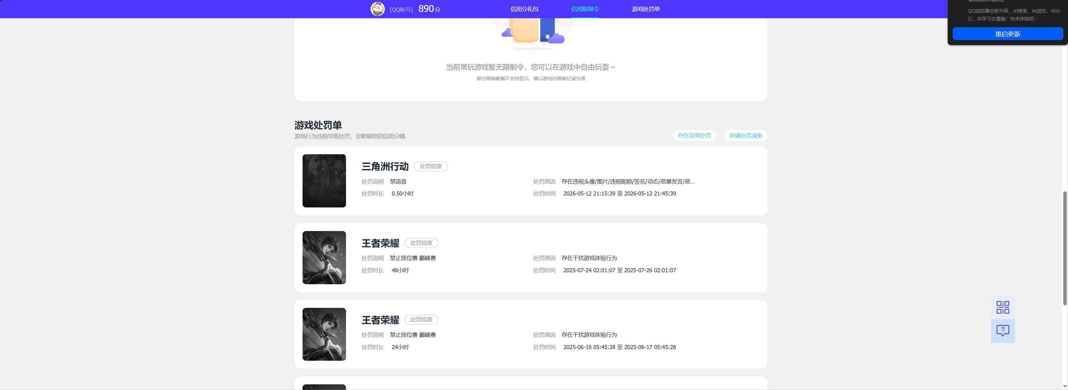Click the 游戏处罚单 section heading
Screen dimensions: 1068x390
click(x=318, y=125)
